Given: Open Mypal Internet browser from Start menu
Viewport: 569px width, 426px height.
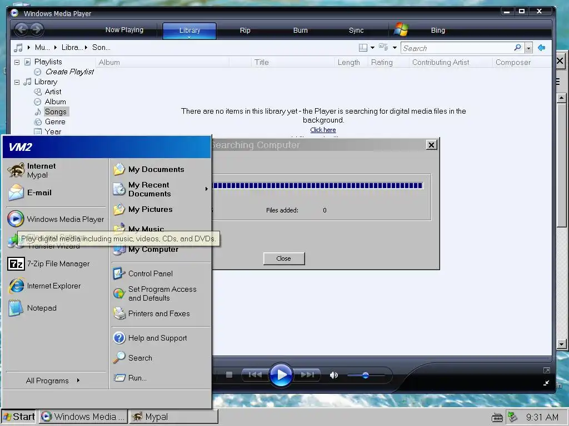Looking at the screenshot, I should 56,170.
